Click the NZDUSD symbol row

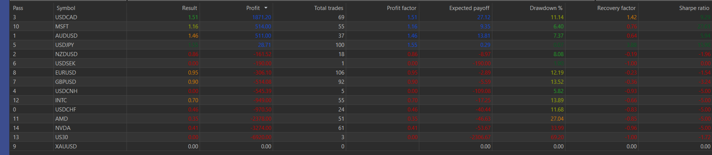361,54
